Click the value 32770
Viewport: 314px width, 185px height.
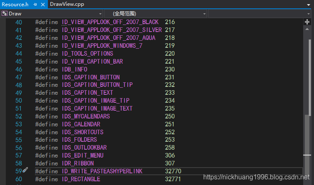[x=173, y=171]
